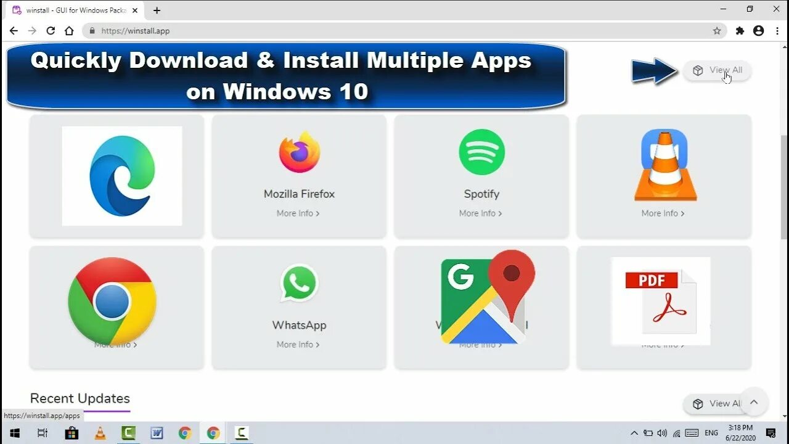The height and width of the screenshot is (444, 789).
Task: Open the network tray icon
Action: pyautogui.click(x=677, y=433)
